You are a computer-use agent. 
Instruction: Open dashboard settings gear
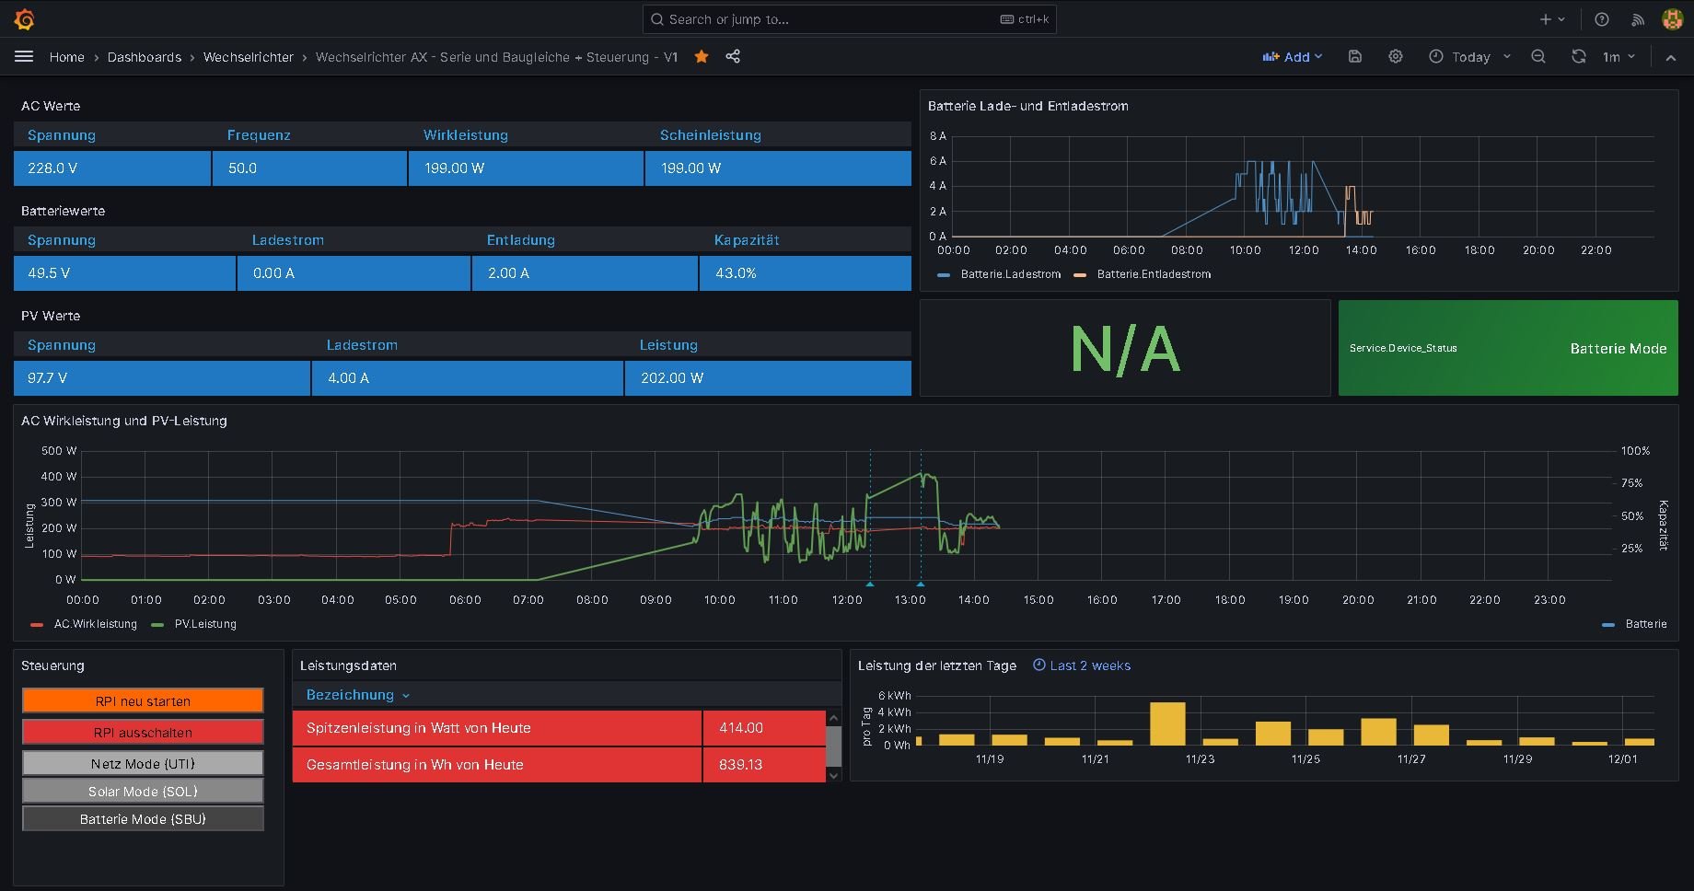(x=1396, y=57)
